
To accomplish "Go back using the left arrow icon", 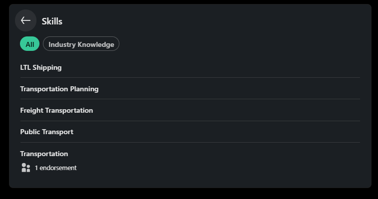I will pyautogui.click(x=25, y=20).
